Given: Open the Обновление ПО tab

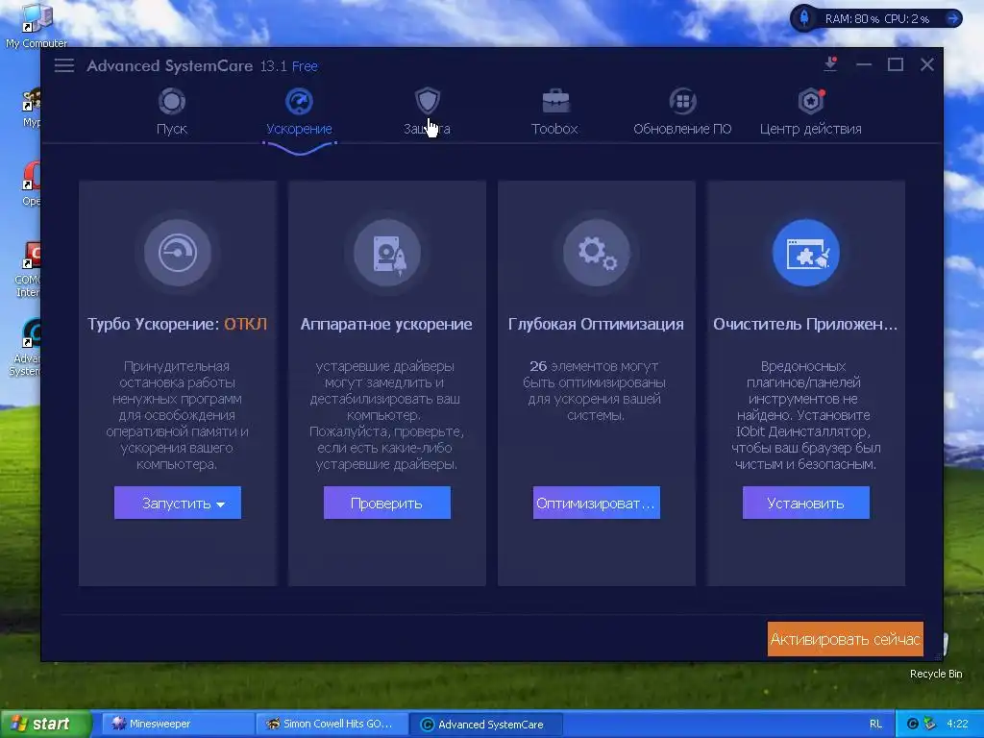Looking at the screenshot, I should (682, 113).
